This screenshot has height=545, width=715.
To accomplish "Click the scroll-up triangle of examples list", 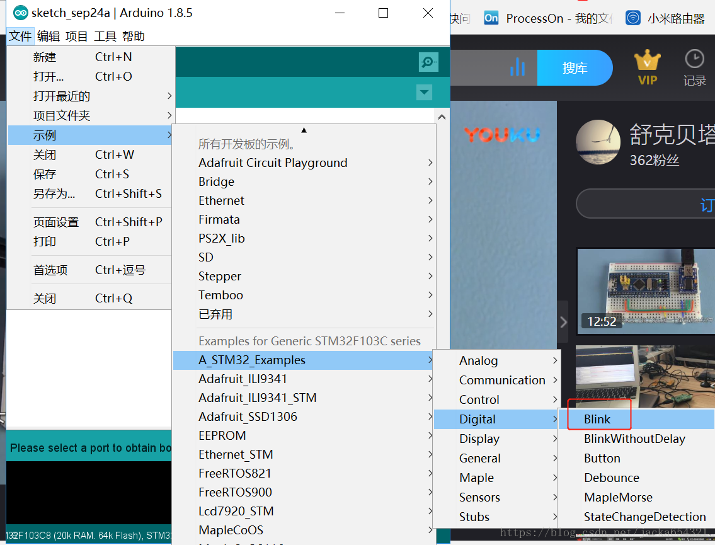I will click(x=304, y=130).
